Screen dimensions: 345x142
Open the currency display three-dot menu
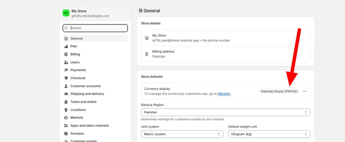coord(304,91)
